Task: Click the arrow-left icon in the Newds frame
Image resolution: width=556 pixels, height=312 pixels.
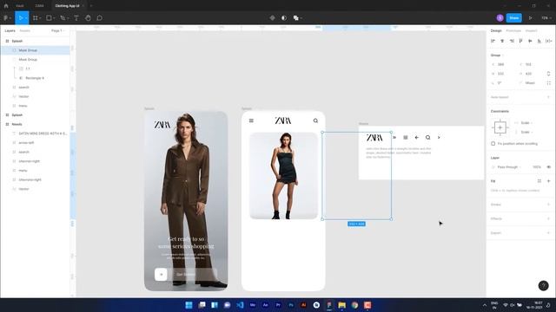Action: (x=417, y=137)
